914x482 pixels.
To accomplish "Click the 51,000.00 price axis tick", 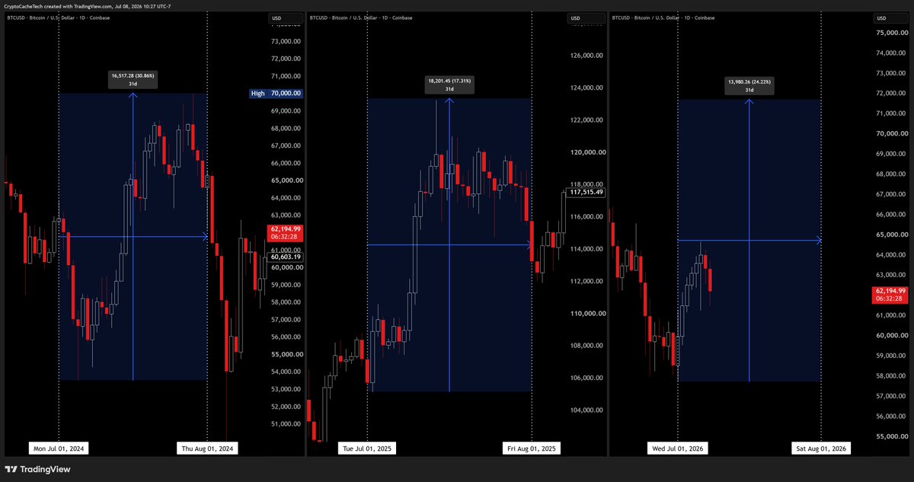I will (x=286, y=424).
